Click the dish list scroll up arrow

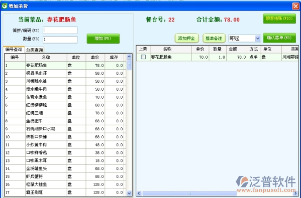pyautogui.click(x=129, y=57)
